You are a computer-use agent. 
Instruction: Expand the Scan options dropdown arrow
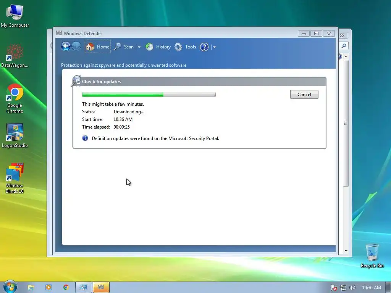pyautogui.click(x=139, y=47)
